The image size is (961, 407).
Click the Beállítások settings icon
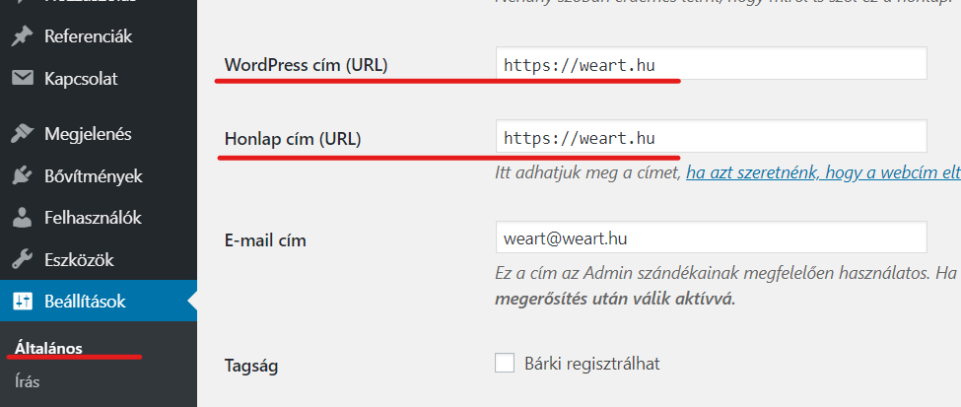22,303
